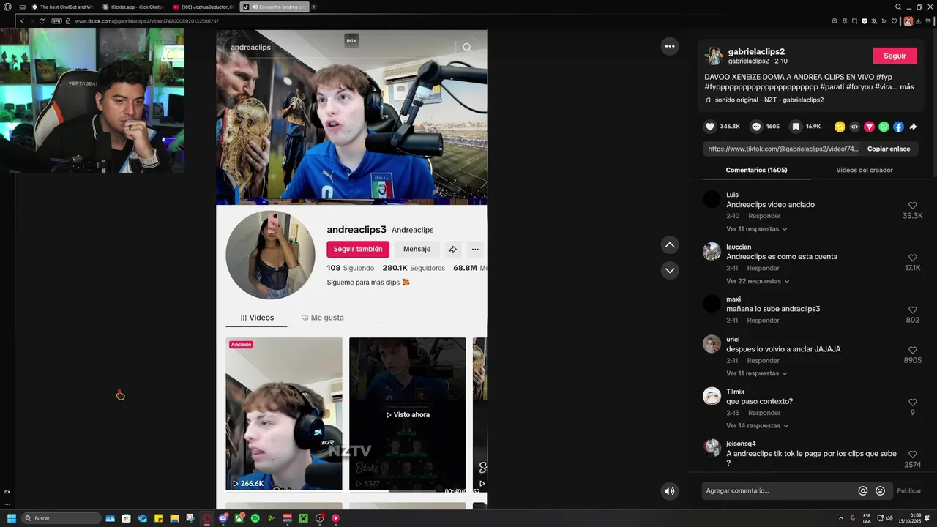The image size is (937, 527).
Task: Mute the TikTok video sound
Action: [x=669, y=491]
